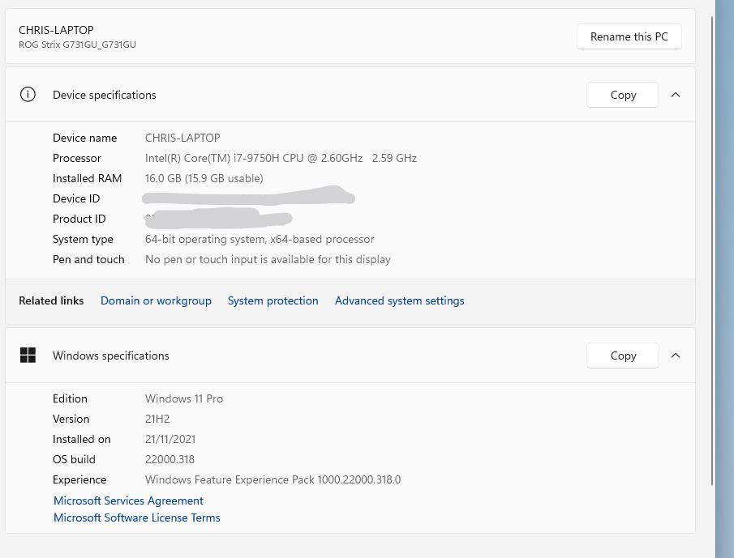Copy the Windows specifications
734x558 pixels.
click(x=623, y=356)
